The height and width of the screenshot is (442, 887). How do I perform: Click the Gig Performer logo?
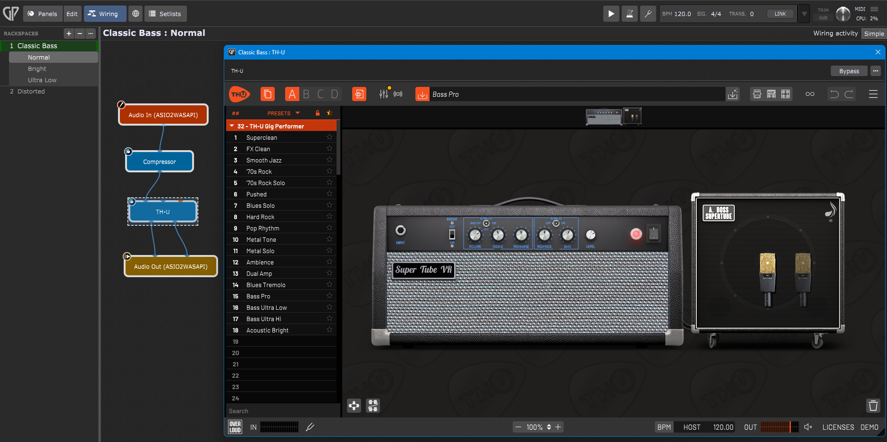11,14
